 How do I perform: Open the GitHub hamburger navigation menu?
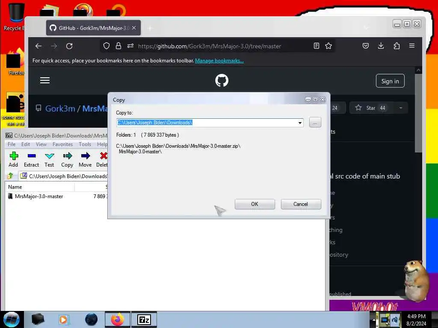(44, 81)
